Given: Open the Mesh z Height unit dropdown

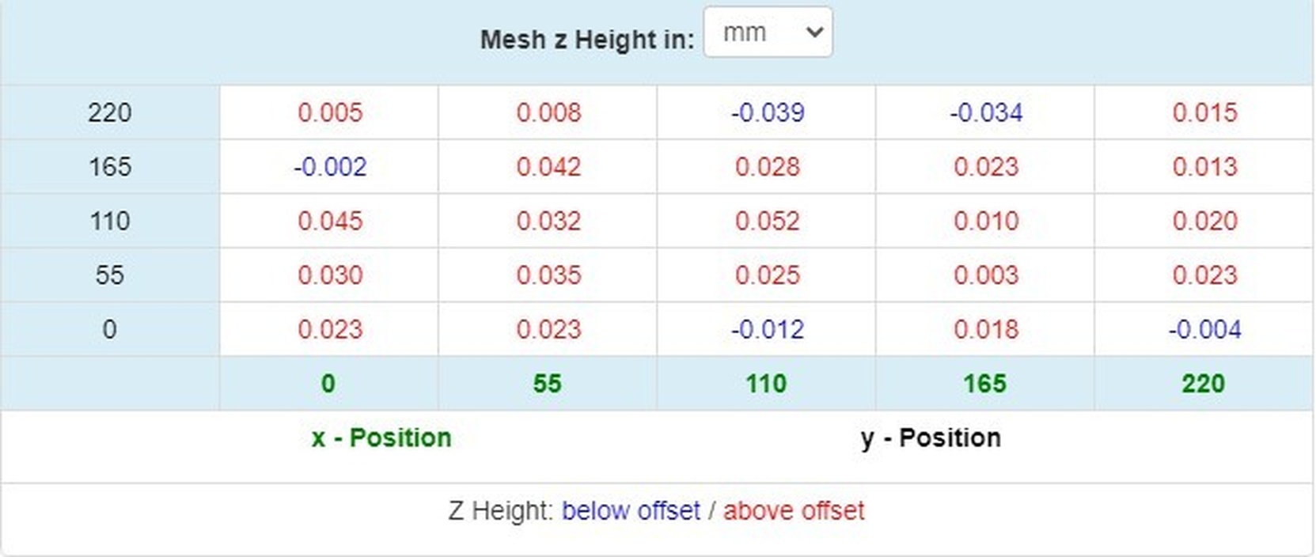Looking at the screenshot, I should (x=767, y=32).
